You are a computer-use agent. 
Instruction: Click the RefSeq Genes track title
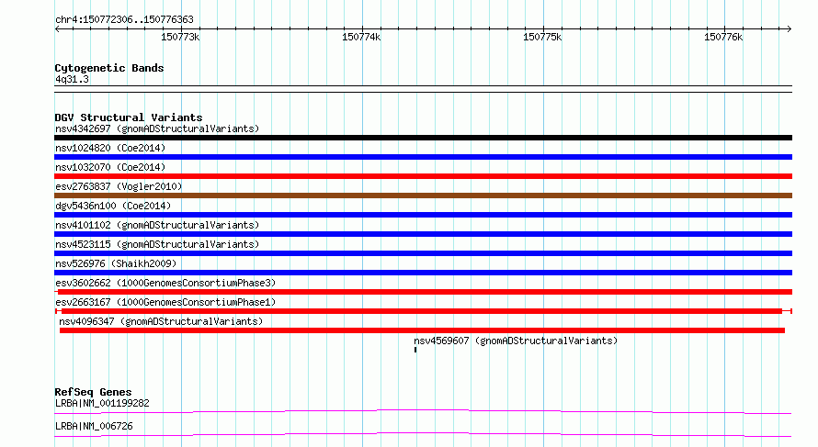[x=93, y=392]
